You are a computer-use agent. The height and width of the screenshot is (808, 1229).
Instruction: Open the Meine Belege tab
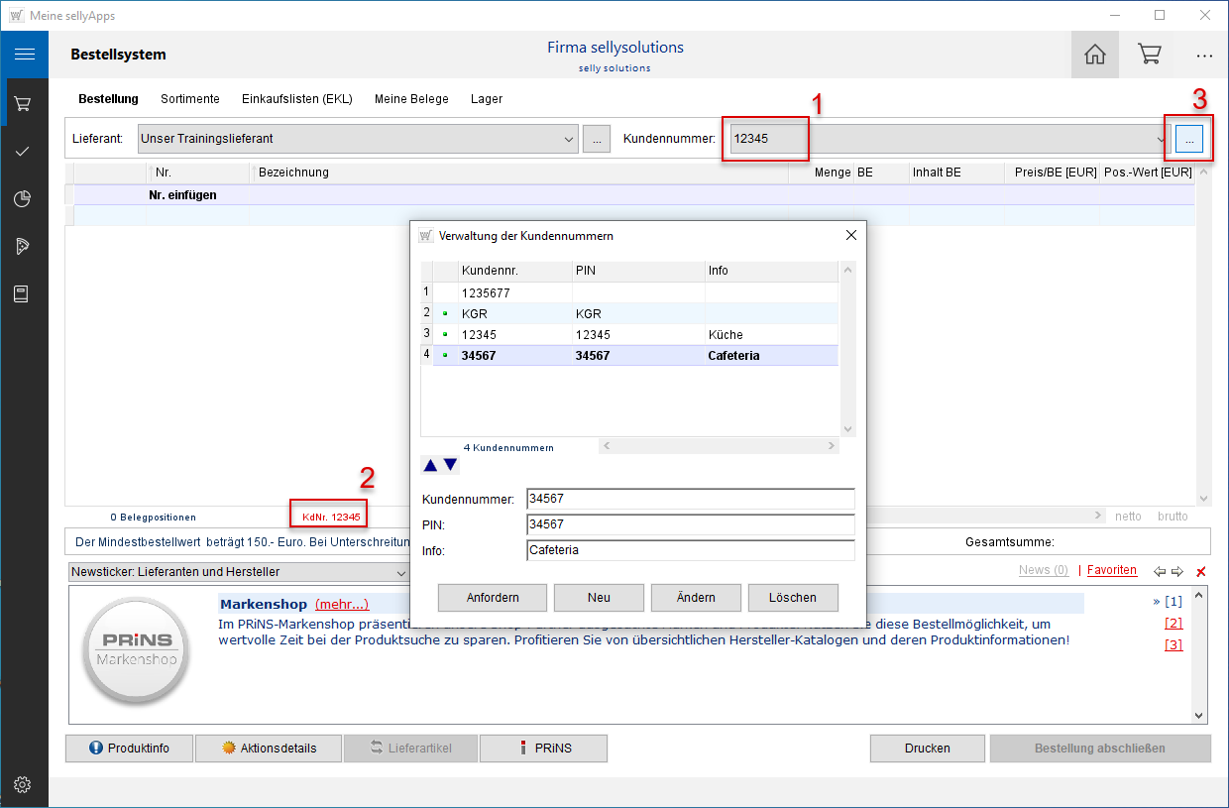(411, 99)
